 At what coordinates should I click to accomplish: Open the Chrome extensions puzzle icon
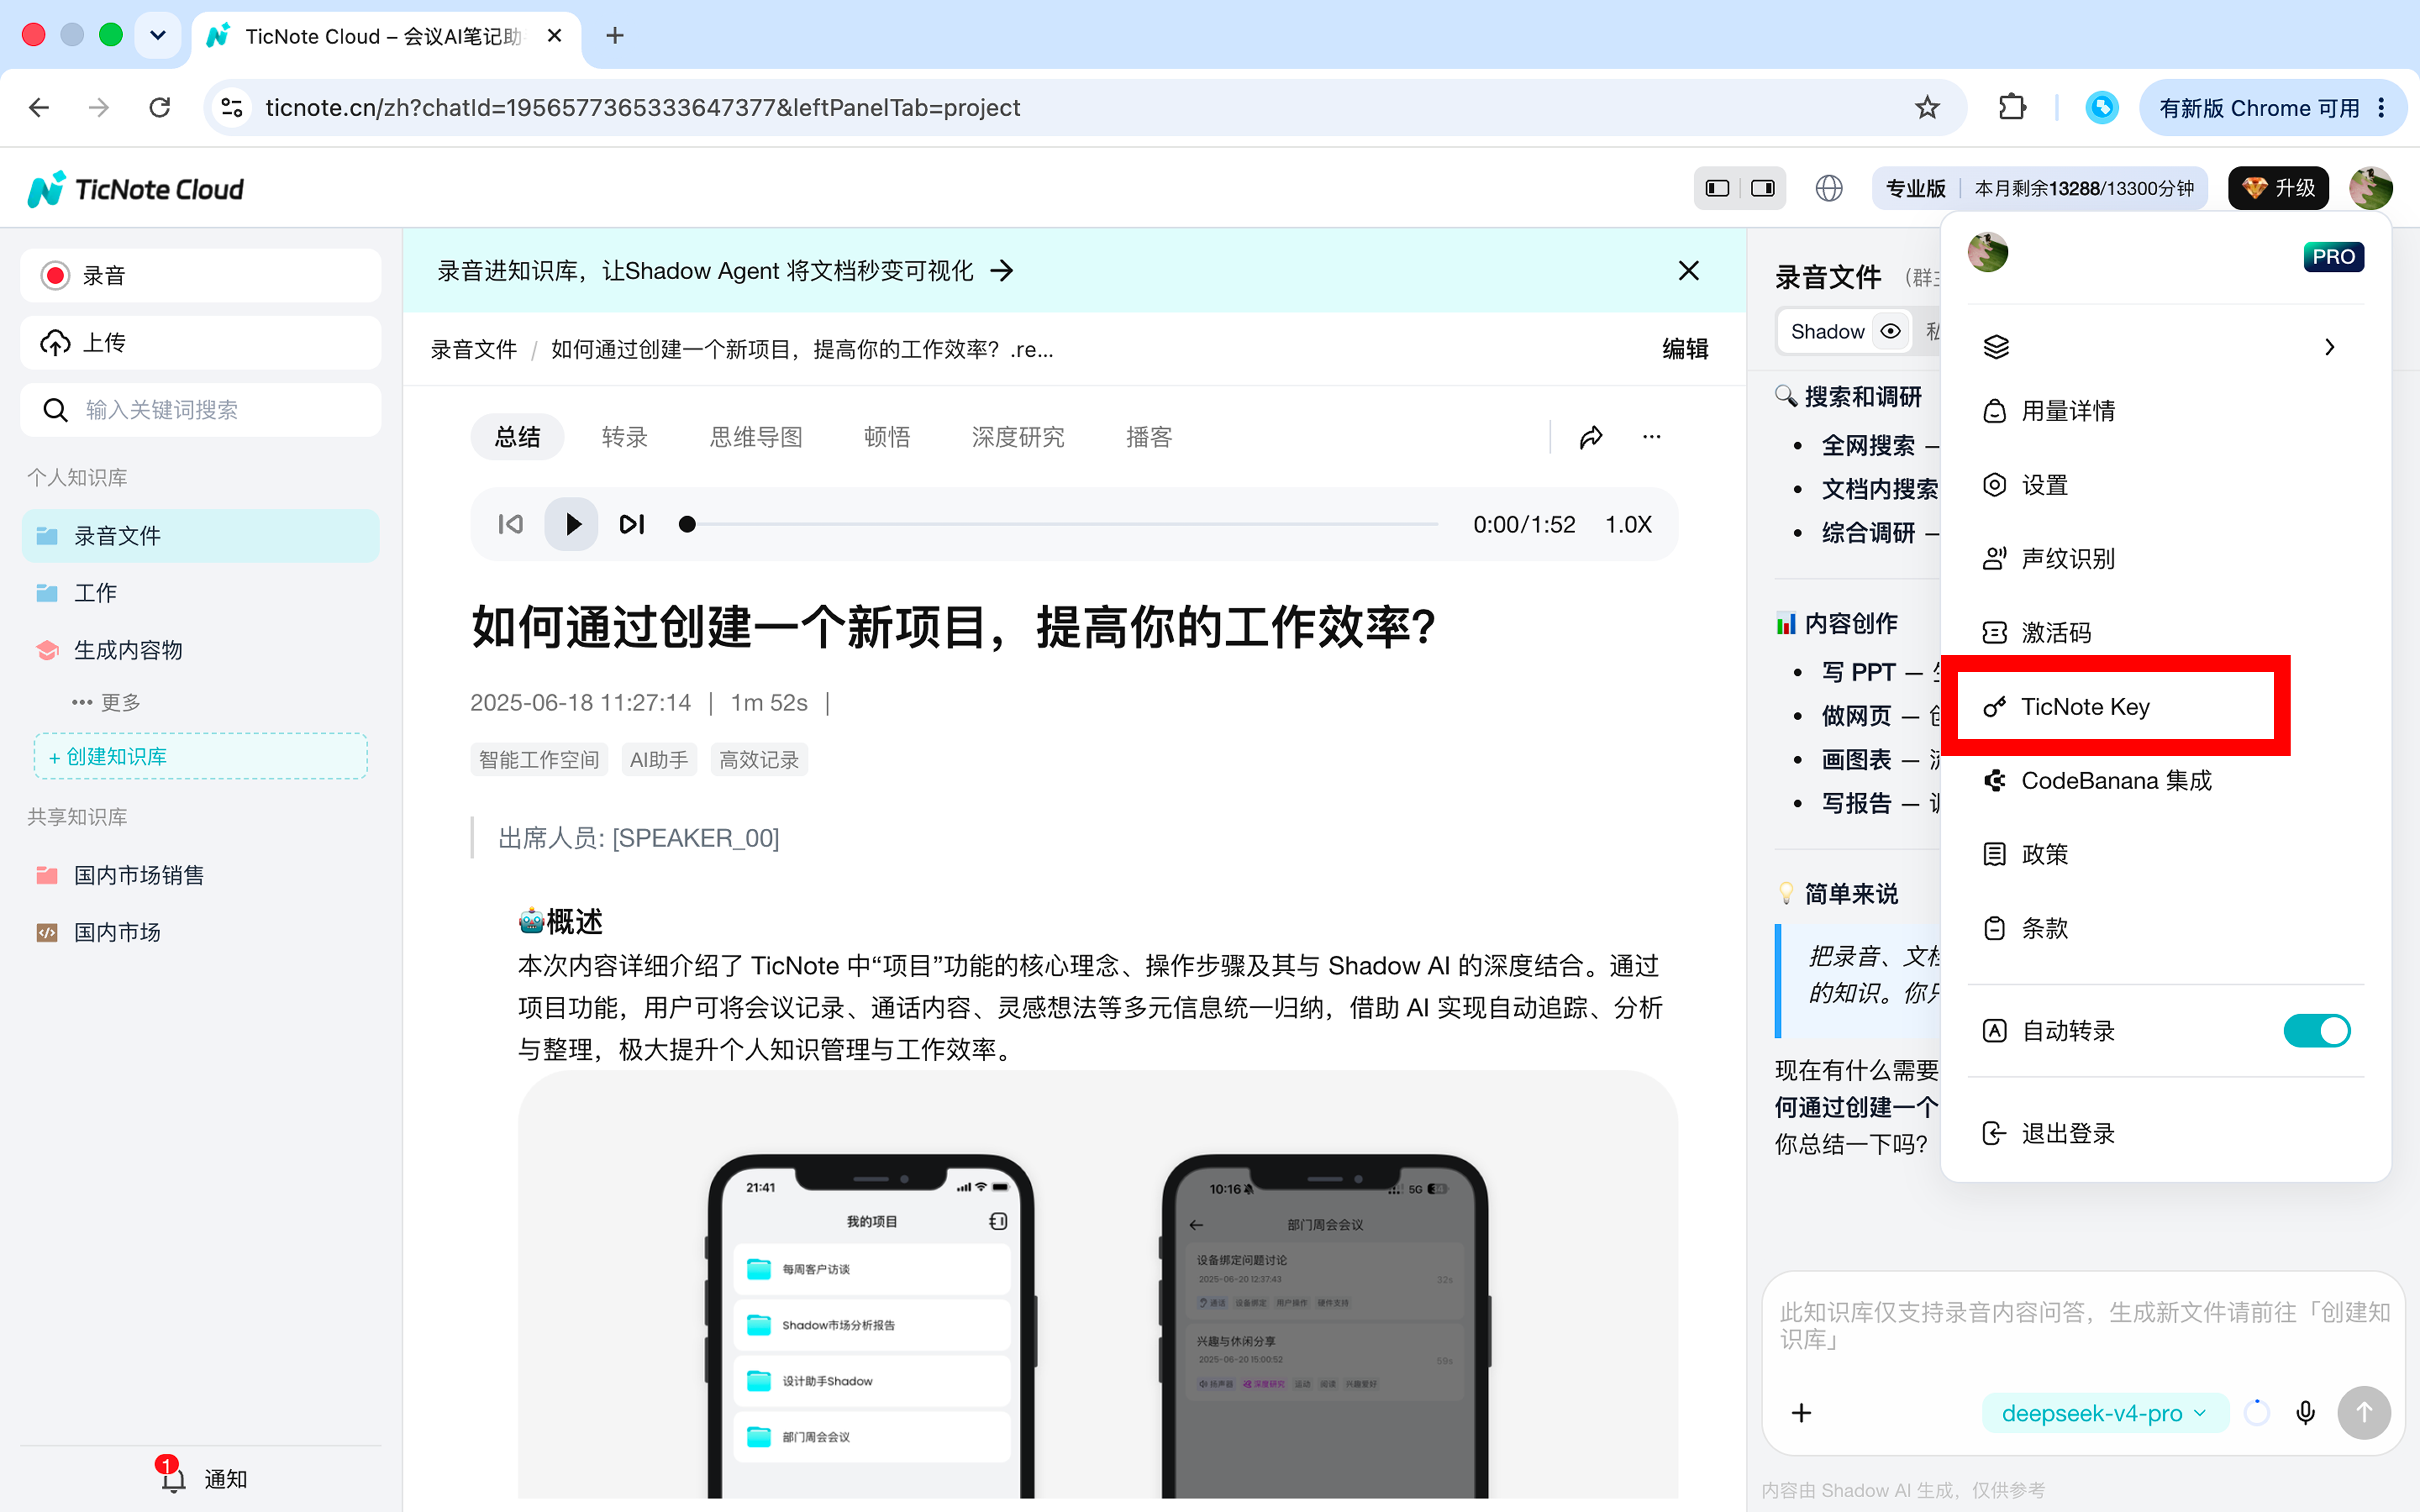click(2012, 107)
